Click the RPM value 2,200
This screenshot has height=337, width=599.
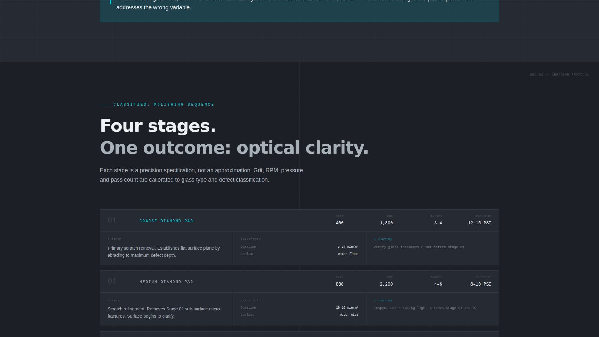tap(386, 284)
